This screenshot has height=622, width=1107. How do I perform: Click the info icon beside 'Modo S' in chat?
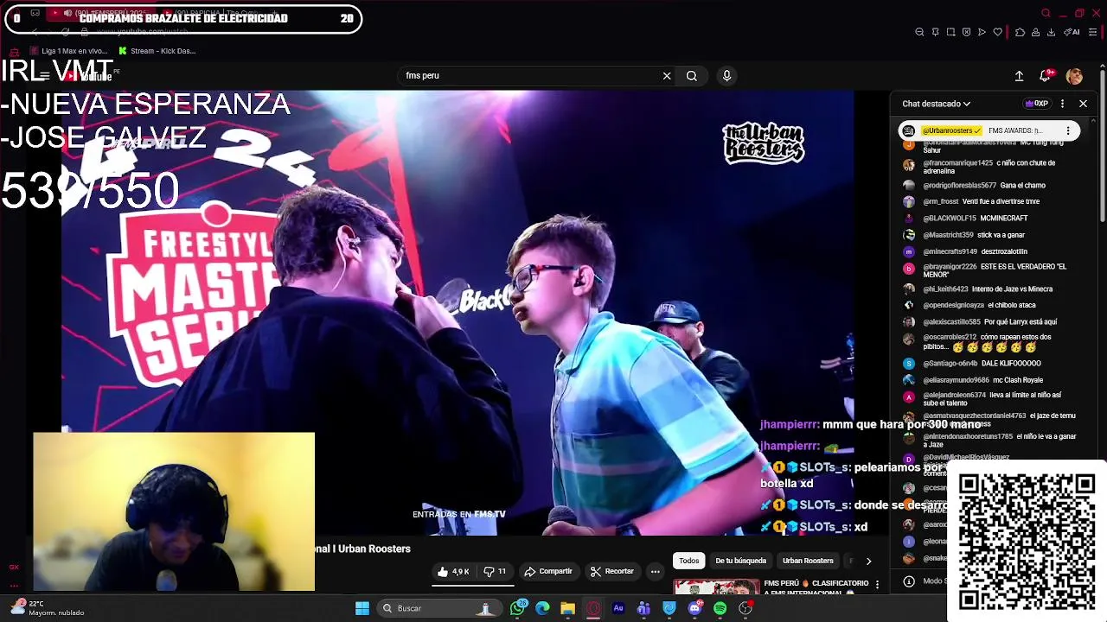(908, 581)
